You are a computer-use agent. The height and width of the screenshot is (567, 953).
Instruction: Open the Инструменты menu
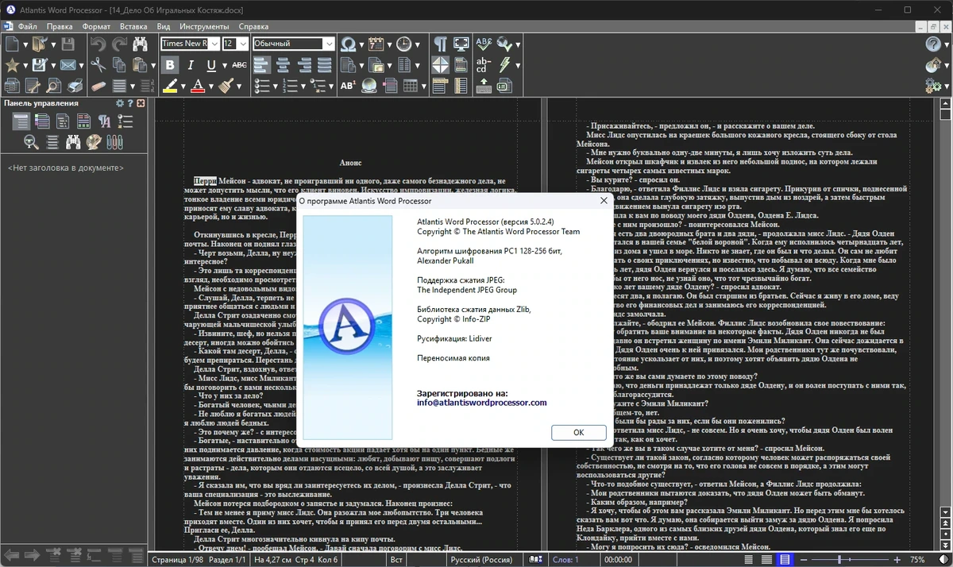click(204, 26)
